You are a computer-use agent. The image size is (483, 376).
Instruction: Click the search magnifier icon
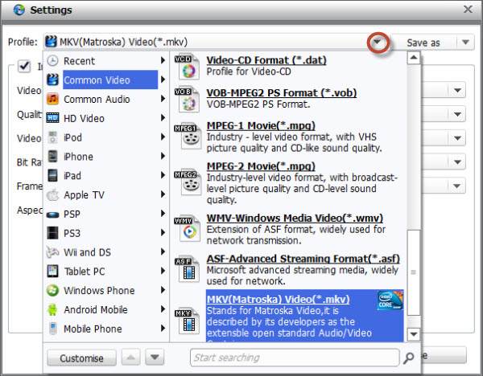(x=409, y=358)
